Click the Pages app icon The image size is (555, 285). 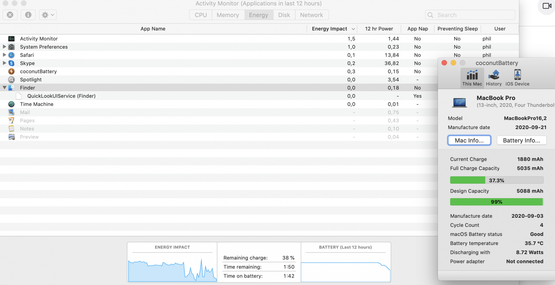[11, 120]
